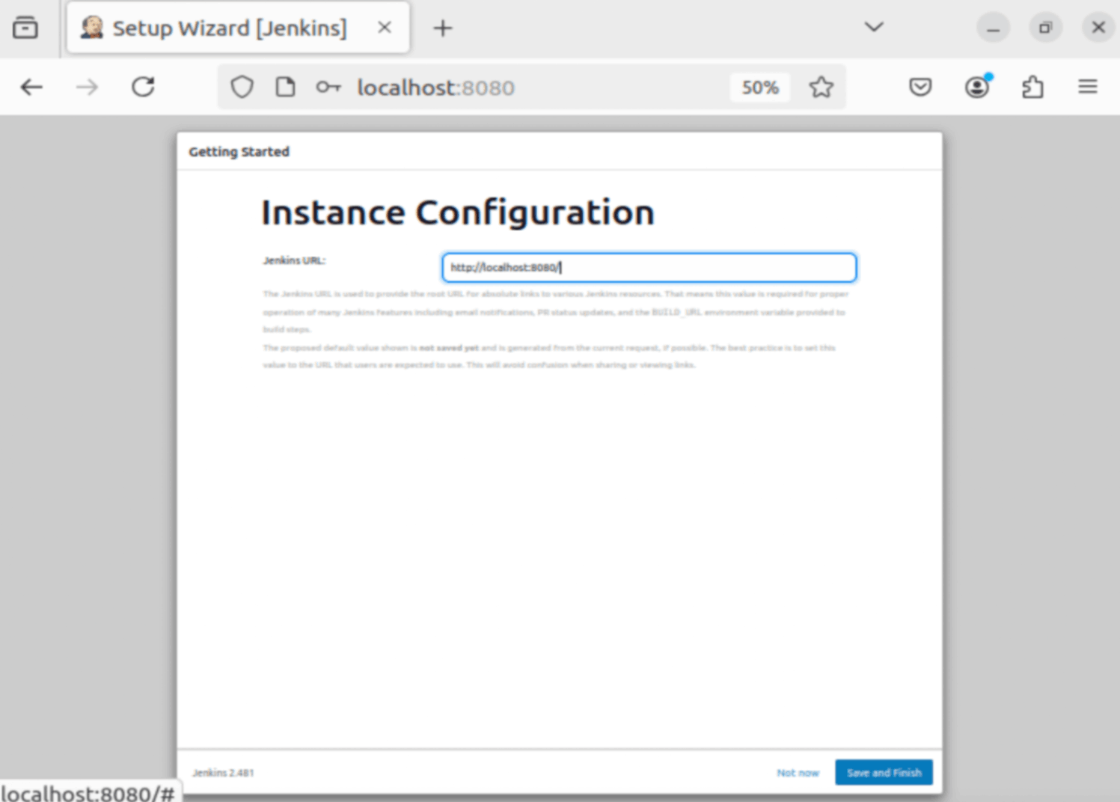This screenshot has height=802, width=1120.
Task: Focus the Jenkins URL input field
Action: pos(649,268)
